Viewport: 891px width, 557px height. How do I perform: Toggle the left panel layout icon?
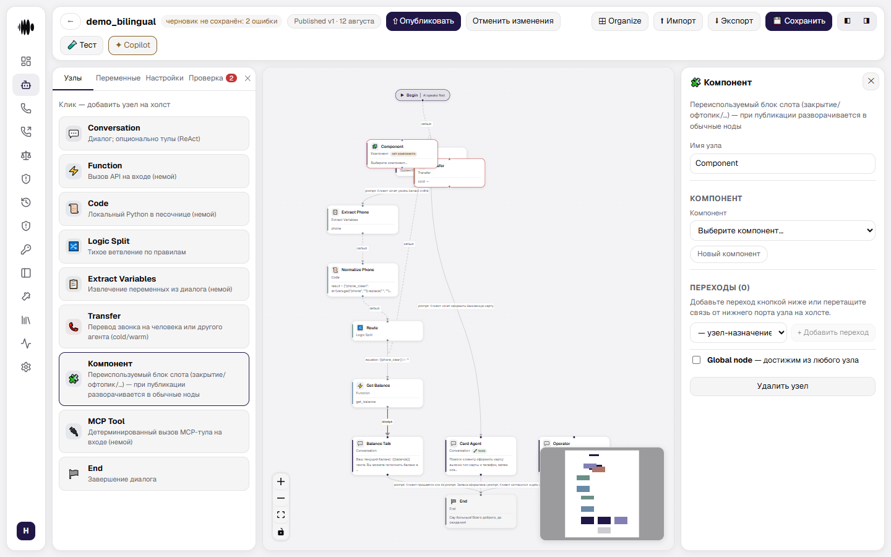pos(848,21)
